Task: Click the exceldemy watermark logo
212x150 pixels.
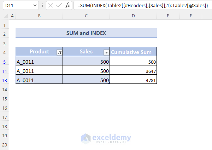Action: coord(106,138)
